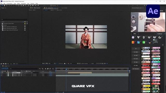
Task: Toggle Snapping checkbox in toolbar
Action: tap(51, 6)
